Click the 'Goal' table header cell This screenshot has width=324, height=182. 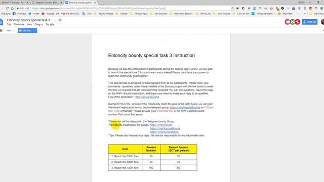(125, 149)
